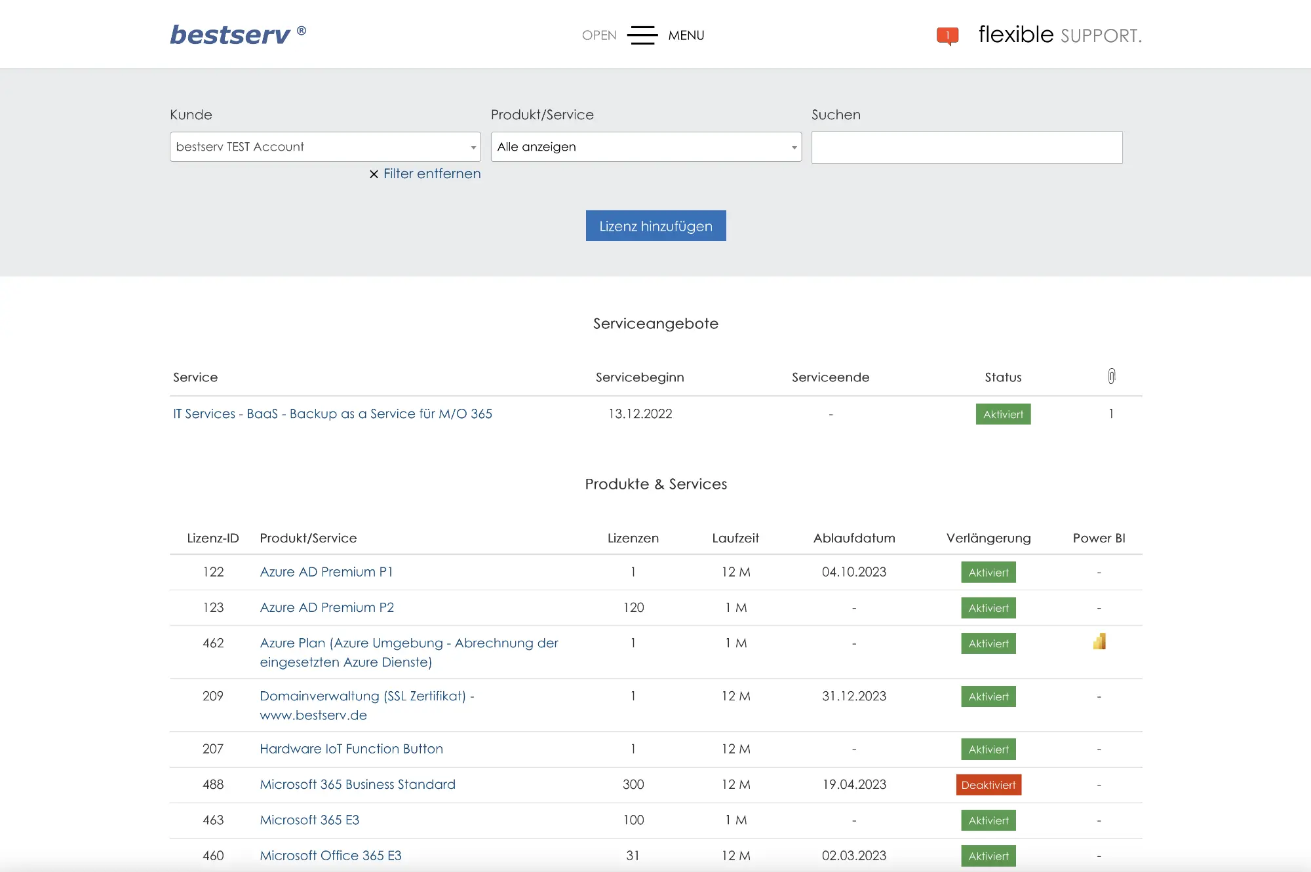
Task: Click into the Suchen search field
Action: pos(967,147)
